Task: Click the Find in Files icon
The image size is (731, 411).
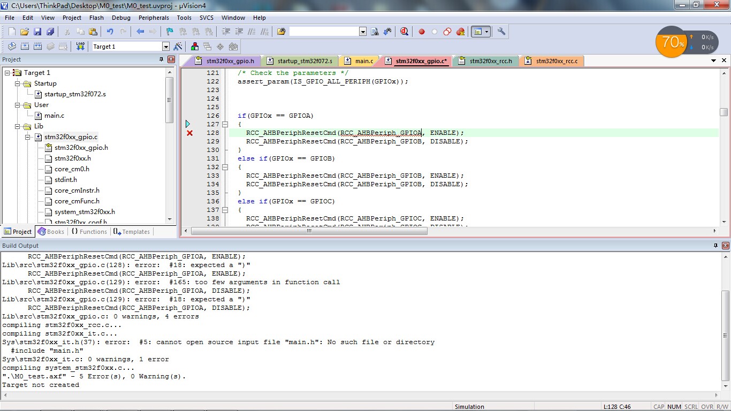Action: click(281, 32)
